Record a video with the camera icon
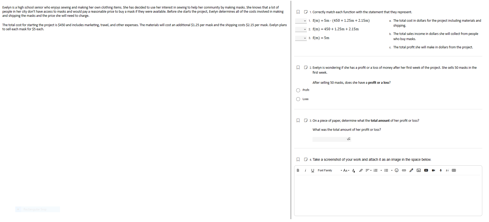 coord(433,170)
